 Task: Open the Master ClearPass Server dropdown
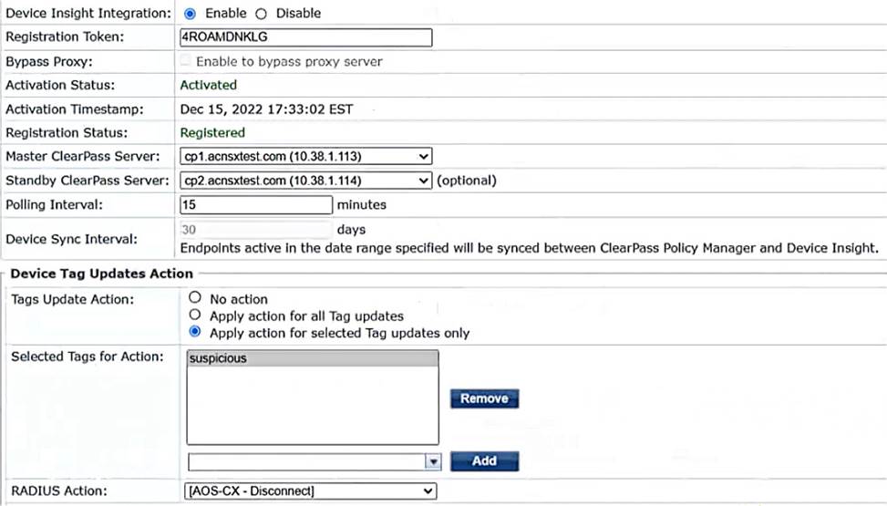[x=306, y=156]
